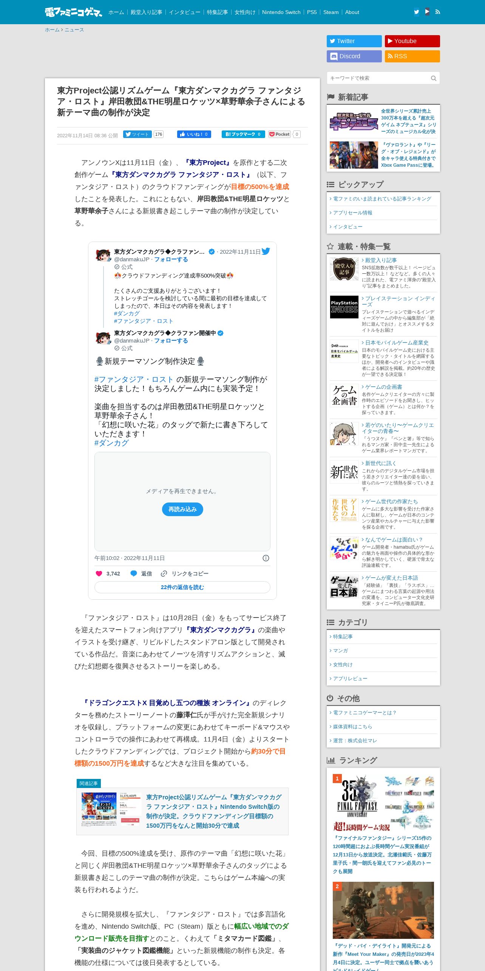Open the related article thumbnail image
This screenshot has height=971, width=485.
[x=111, y=810]
